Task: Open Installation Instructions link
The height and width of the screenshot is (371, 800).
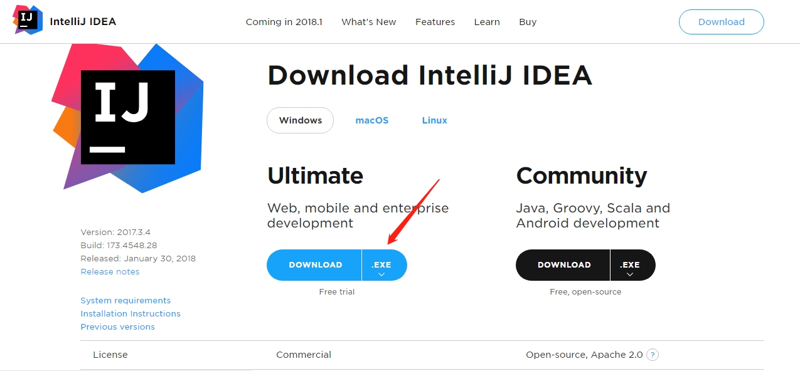Action: pyautogui.click(x=131, y=313)
